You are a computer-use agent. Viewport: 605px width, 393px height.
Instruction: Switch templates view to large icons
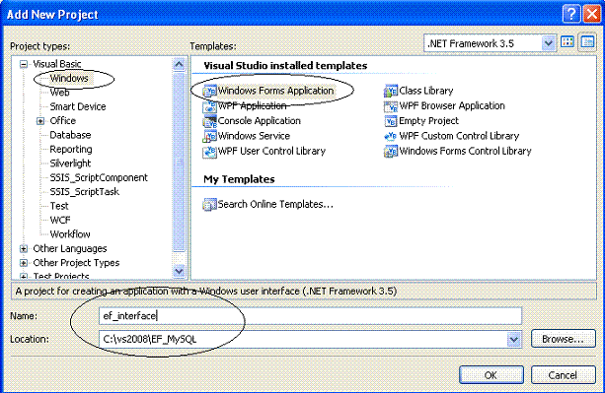pyautogui.click(x=567, y=42)
